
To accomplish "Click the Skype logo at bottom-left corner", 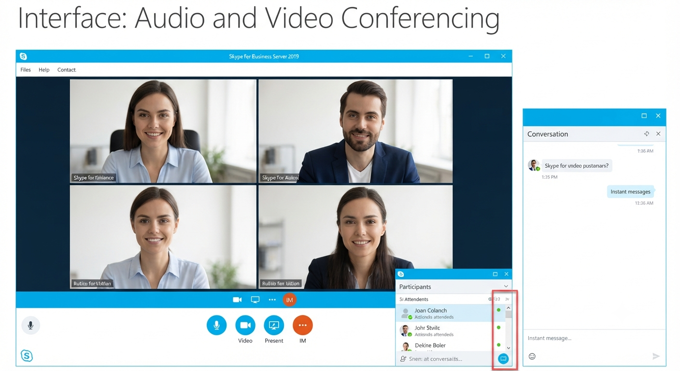I will click(27, 356).
